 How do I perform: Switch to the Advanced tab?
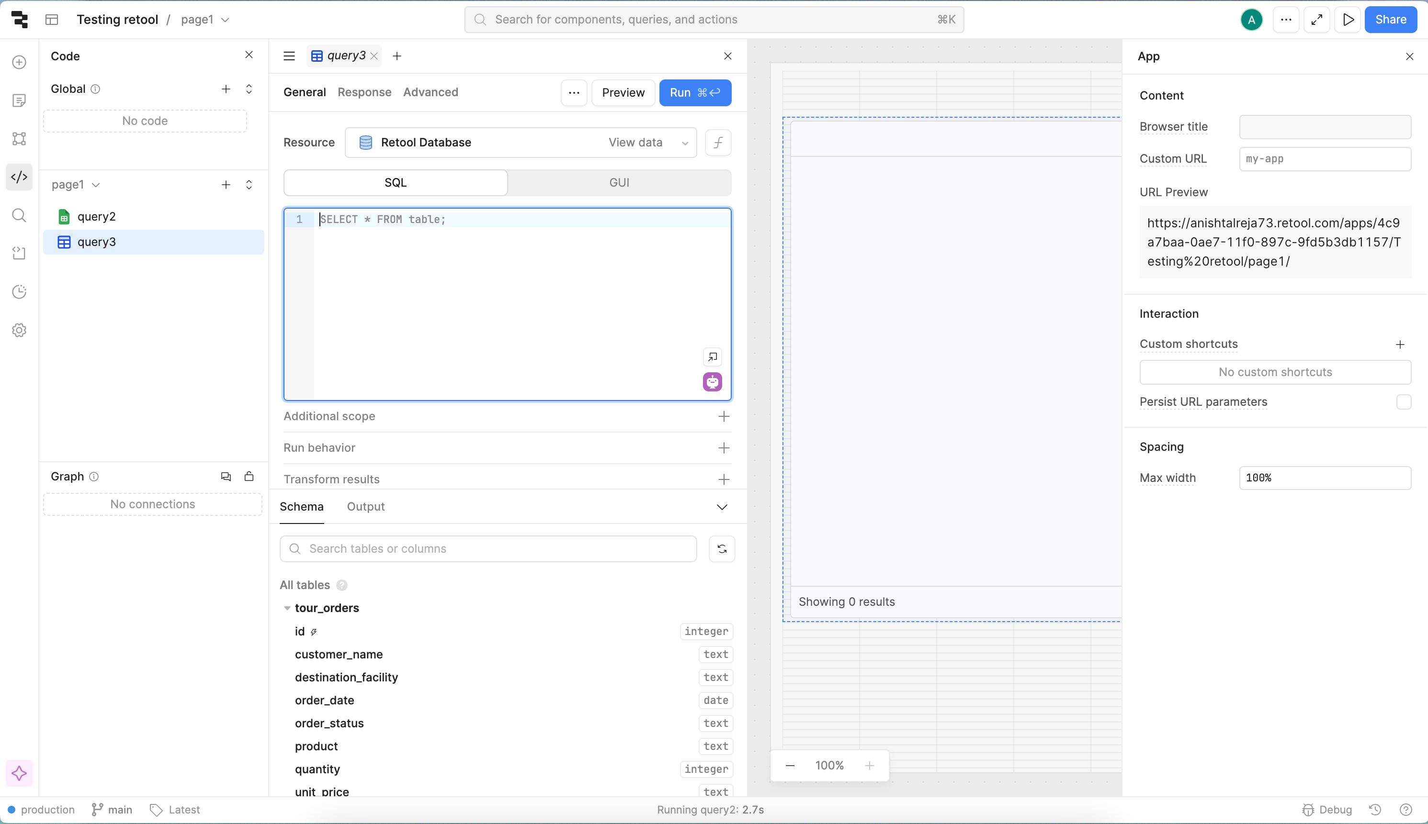(431, 92)
